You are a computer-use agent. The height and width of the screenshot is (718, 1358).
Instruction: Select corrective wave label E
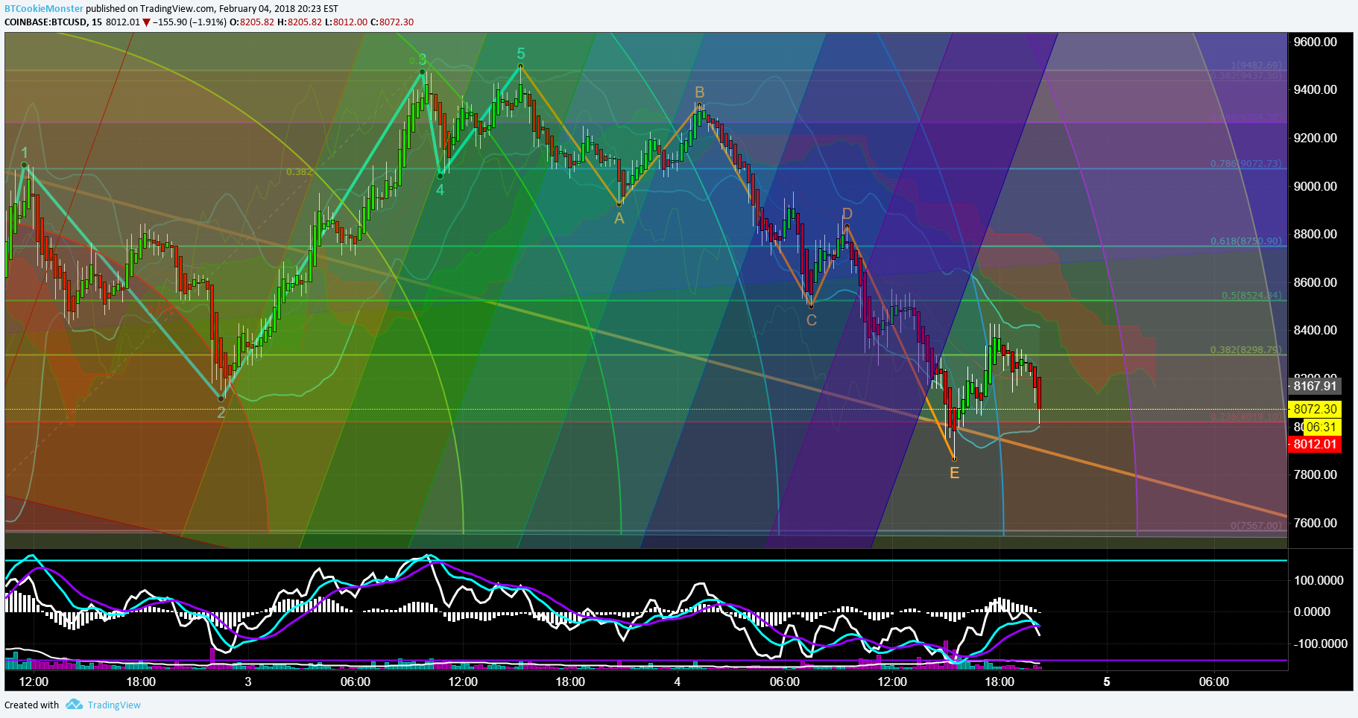pos(955,473)
